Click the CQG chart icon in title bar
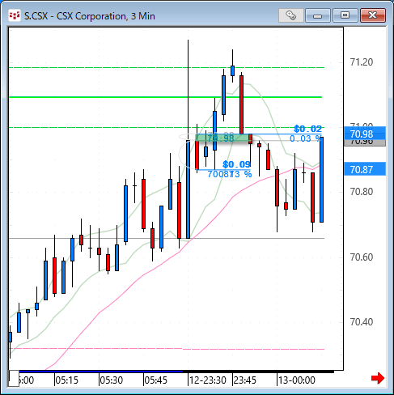The width and height of the screenshot is (394, 395). click(15, 15)
